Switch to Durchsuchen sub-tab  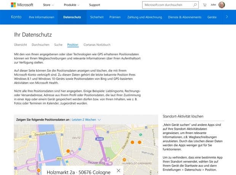(40, 45)
